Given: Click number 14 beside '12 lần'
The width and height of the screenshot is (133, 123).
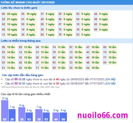Looking at the screenshot, I should [x=20, y=52].
